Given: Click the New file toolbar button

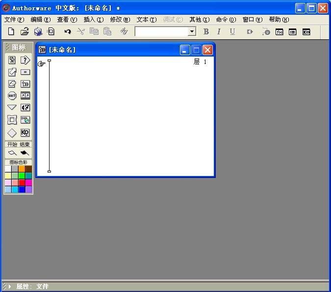Looking at the screenshot, I should point(11,31).
